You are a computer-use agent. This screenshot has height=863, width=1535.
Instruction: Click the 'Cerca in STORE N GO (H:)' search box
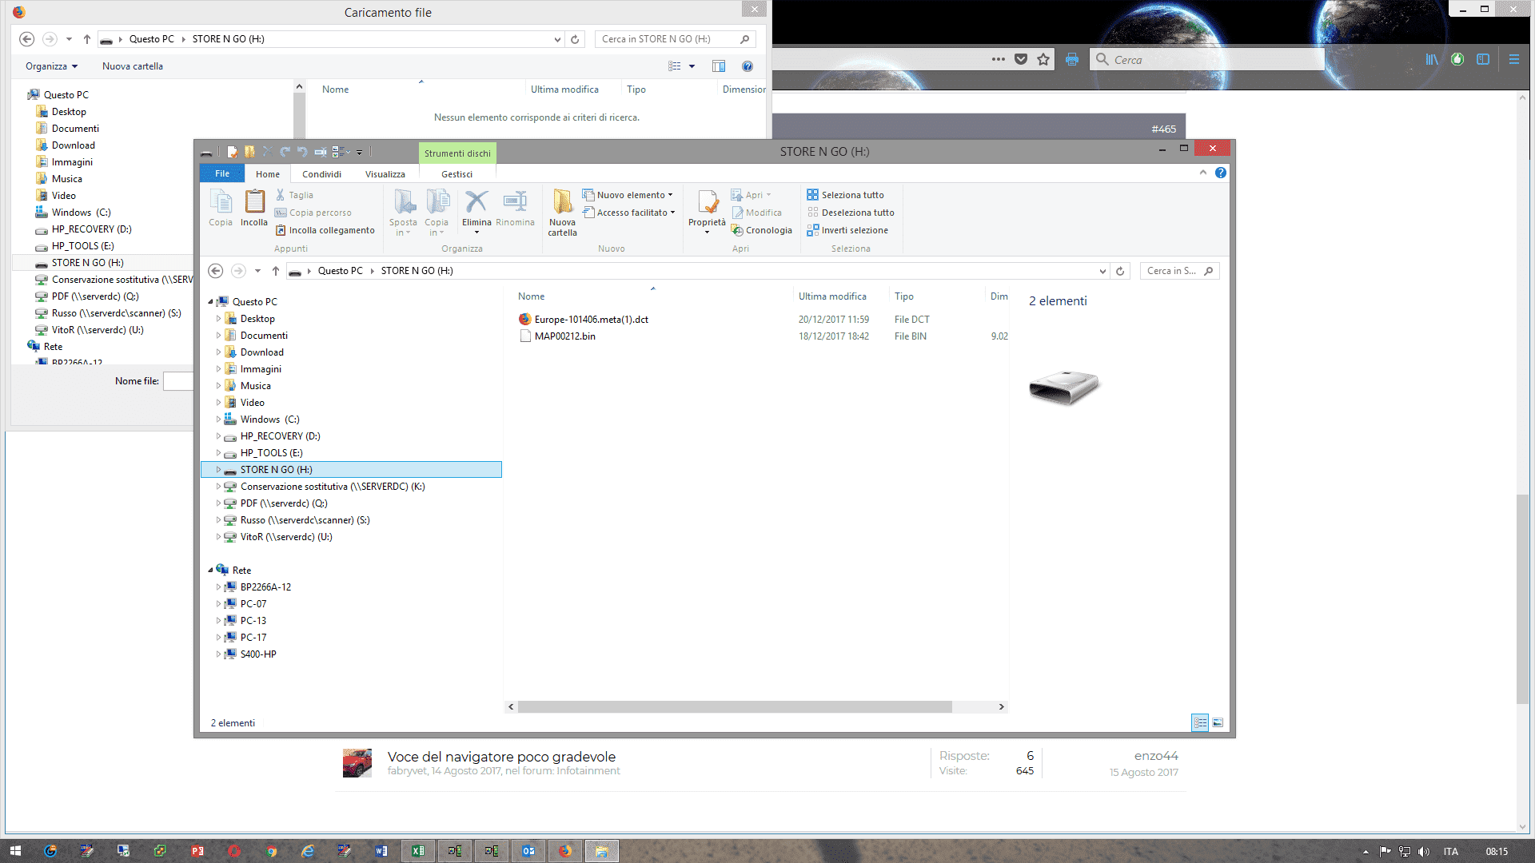[x=674, y=39]
